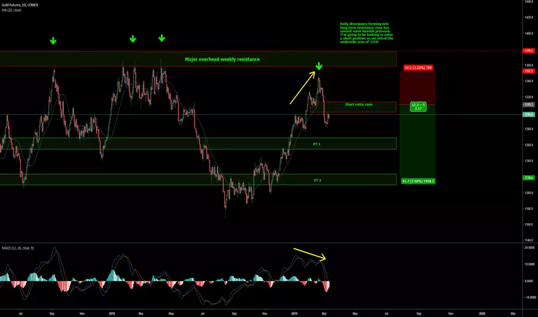Click the 2019 label on time axis
The width and height of the screenshot is (538, 317).
(x=294, y=313)
